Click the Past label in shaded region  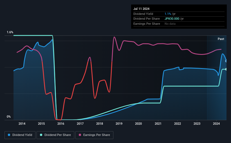coord(221,39)
